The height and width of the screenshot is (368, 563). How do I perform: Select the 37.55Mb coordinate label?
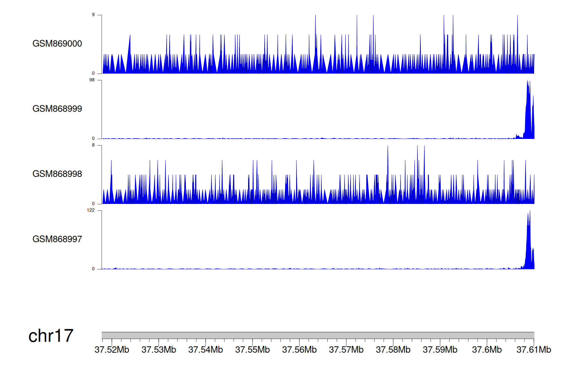pyautogui.click(x=253, y=350)
